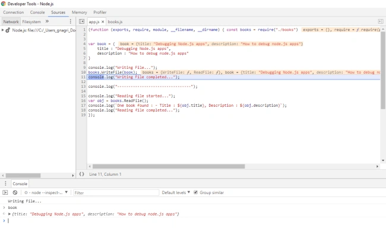This screenshot has height=241, width=386.
Task: Click the Chrome icon in title bar
Action: [3, 4]
